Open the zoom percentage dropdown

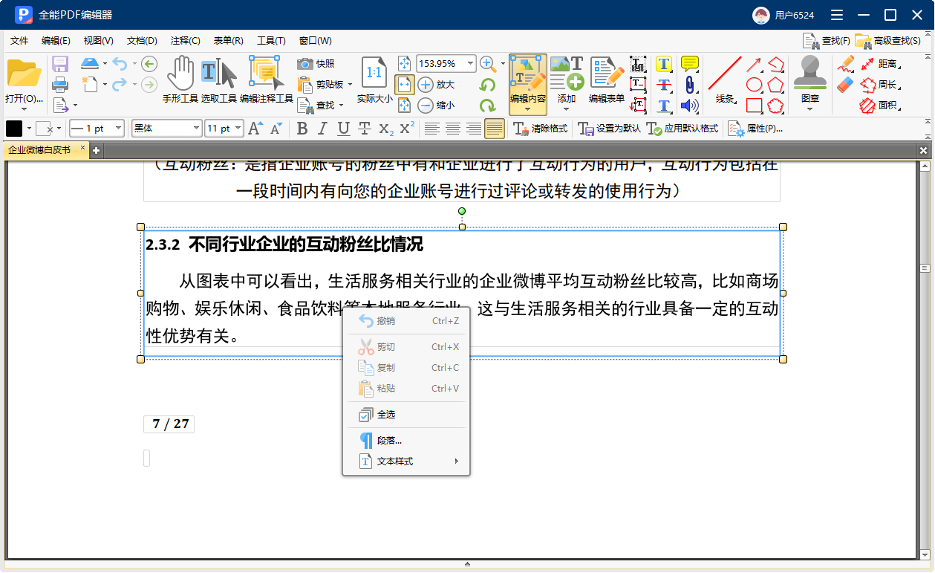click(x=470, y=64)
